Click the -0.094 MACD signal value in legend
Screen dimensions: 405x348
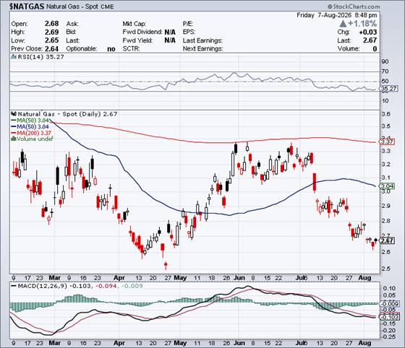tap(106, 286)
